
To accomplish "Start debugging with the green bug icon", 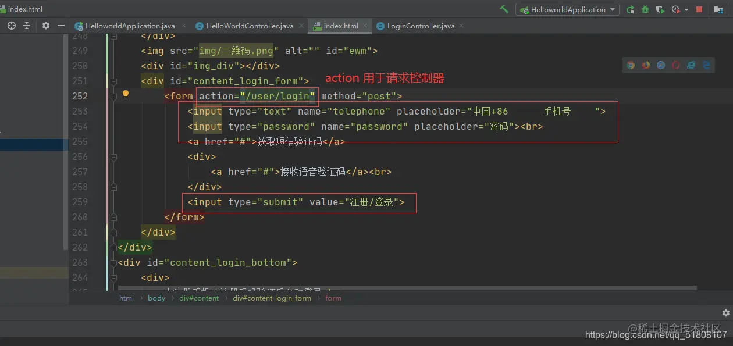I will pyautogui.click(x=645, y=9).
